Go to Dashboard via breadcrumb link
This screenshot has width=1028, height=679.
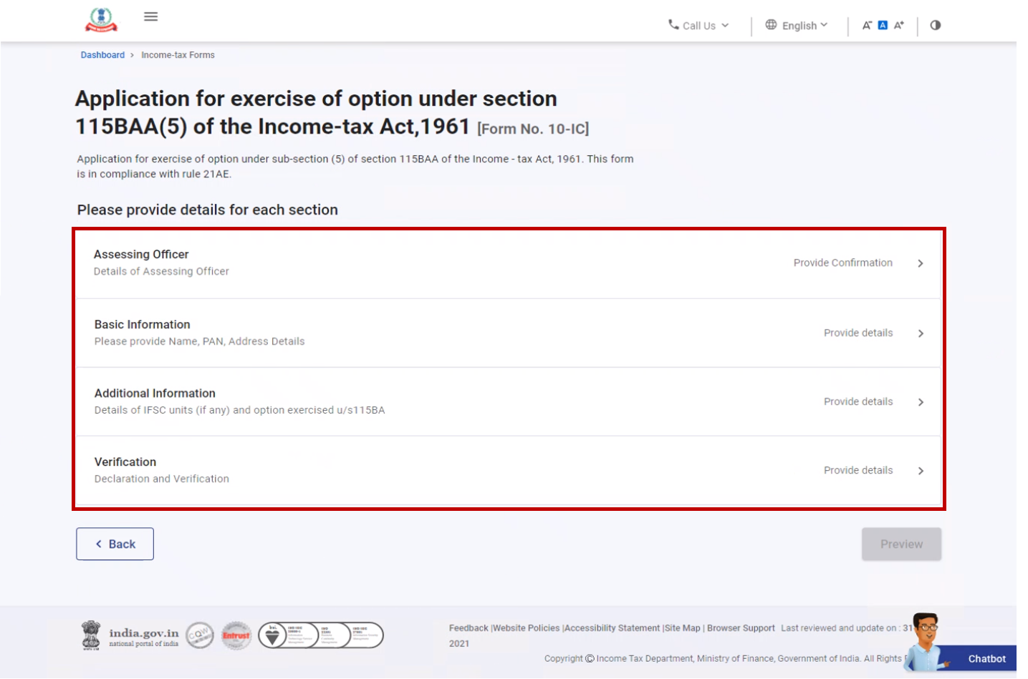click(x=102, y=54)
